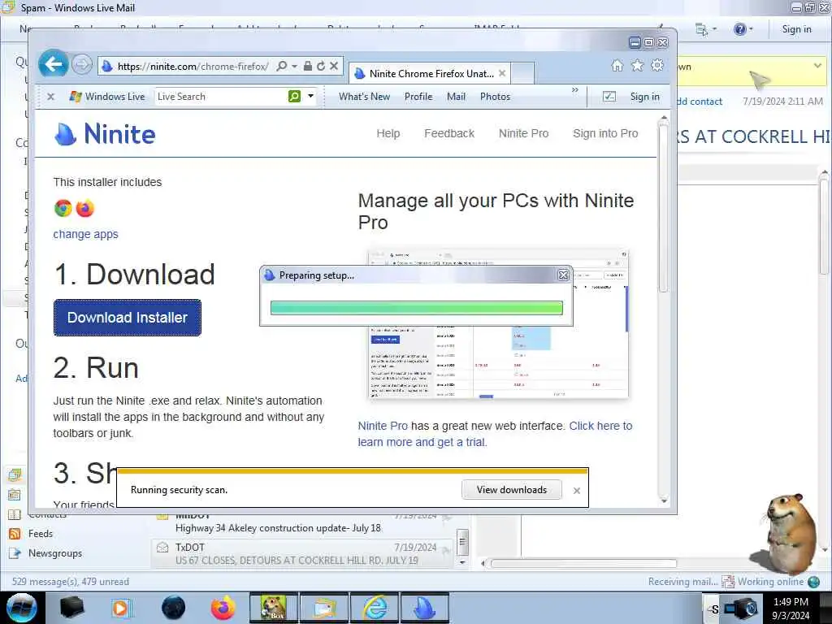
Task: Open the Feedback link
Action: (448, 134)
